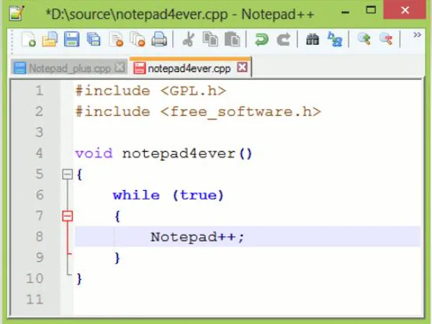Close Notepad++ with the red X button
The width and height of the screenshot is (432, 324).
[405, 10]
